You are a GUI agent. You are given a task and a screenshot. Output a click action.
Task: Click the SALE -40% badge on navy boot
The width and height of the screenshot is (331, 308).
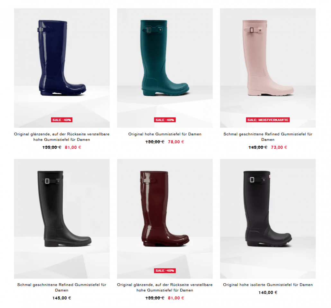tap(62, 120)
